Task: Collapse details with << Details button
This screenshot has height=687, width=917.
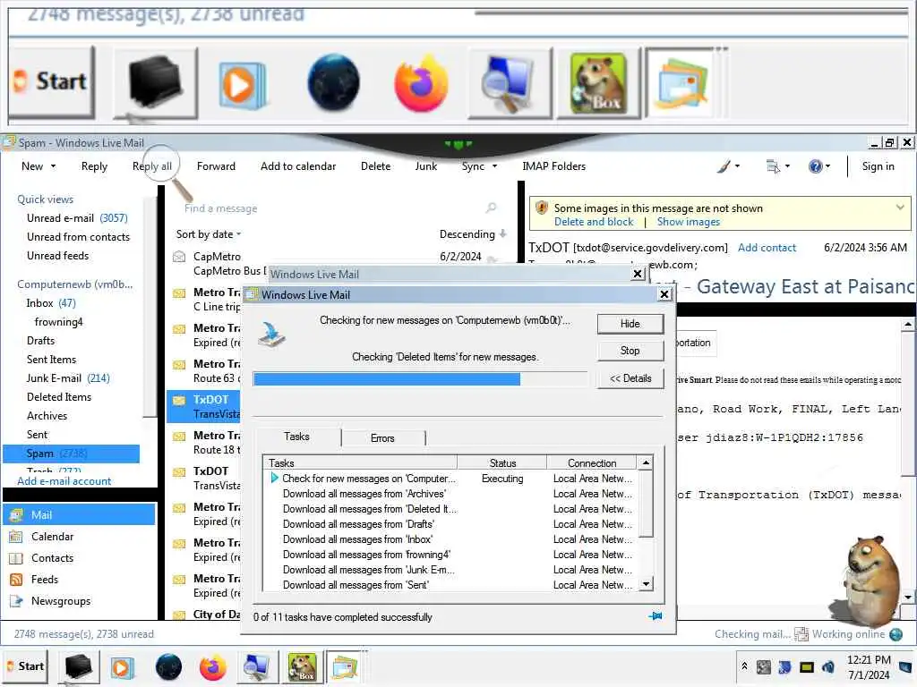Action: click(630, 378)
